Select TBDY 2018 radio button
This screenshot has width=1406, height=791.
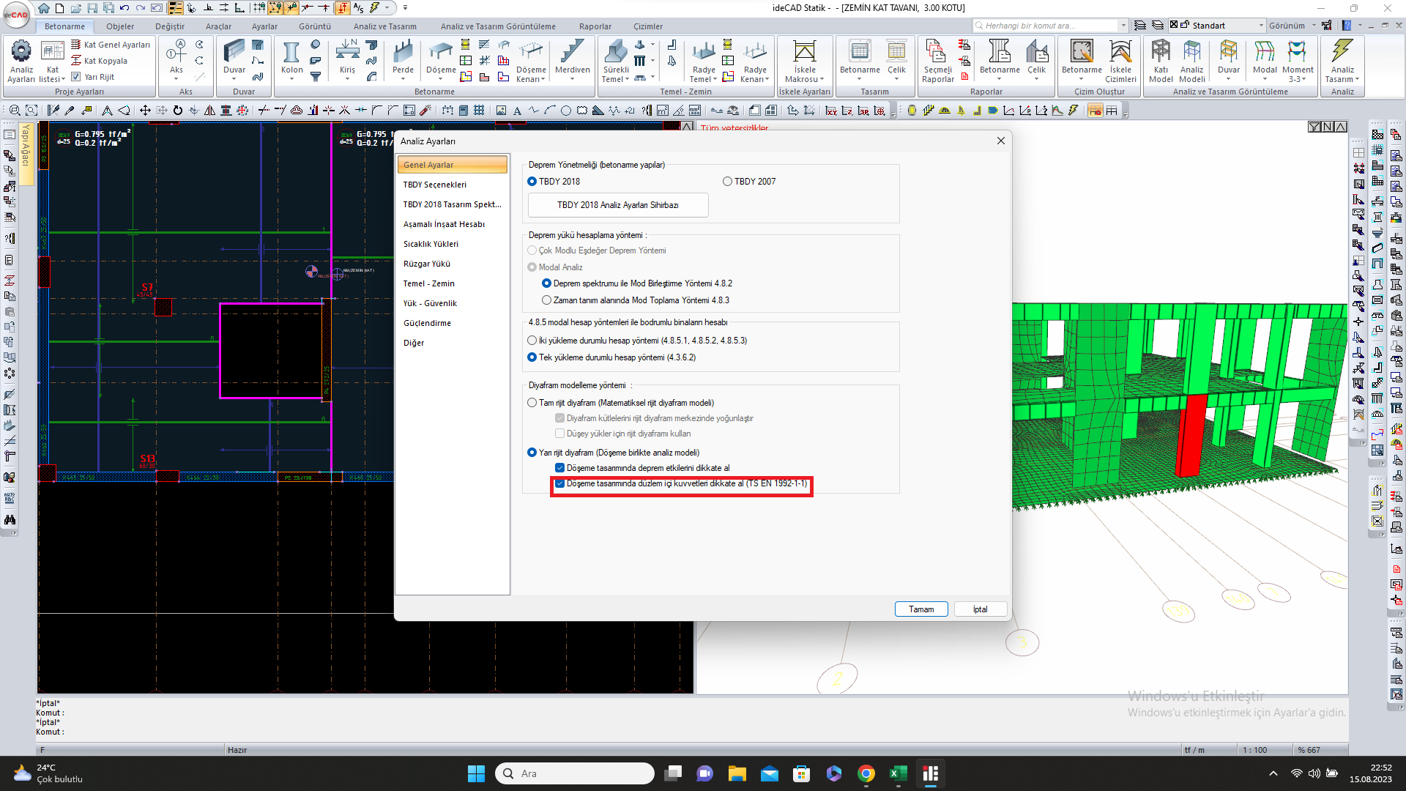(x=532, y=182)
